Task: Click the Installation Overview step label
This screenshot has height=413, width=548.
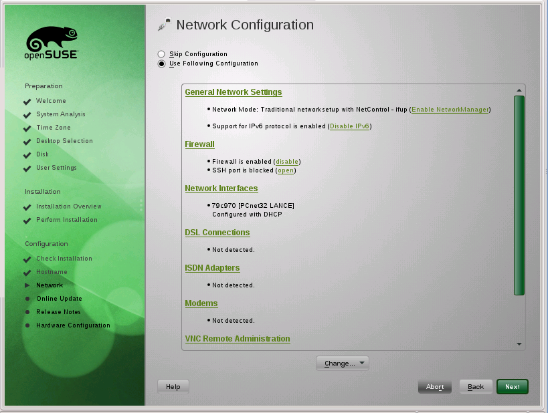Action: click(69, 206)
